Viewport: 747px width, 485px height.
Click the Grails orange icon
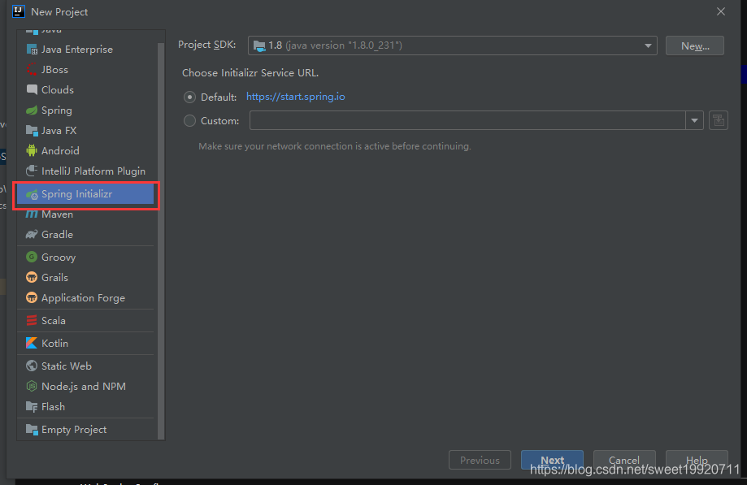(x=32, y=278)
